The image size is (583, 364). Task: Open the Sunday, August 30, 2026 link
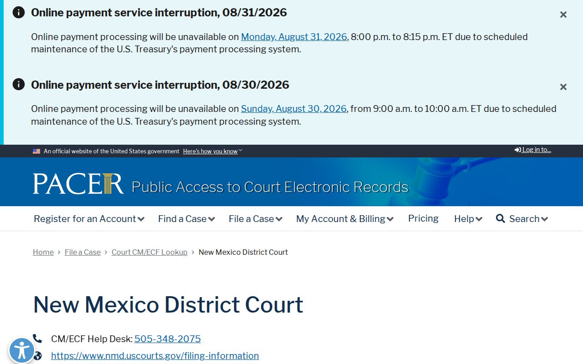(x=294, y=109)
